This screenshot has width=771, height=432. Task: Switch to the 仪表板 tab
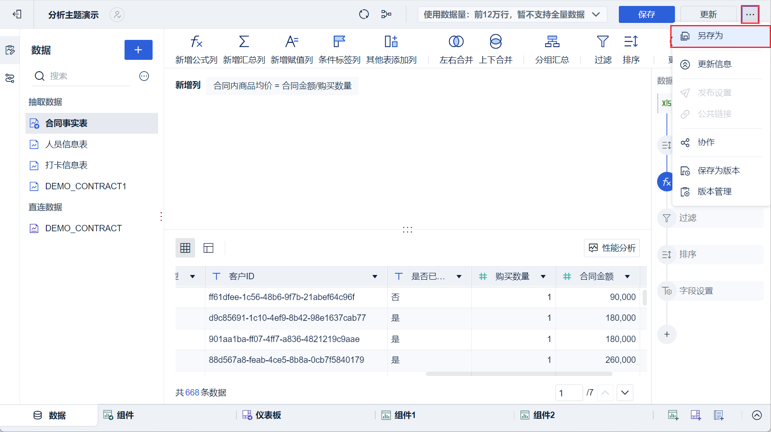tap(261, 415)
